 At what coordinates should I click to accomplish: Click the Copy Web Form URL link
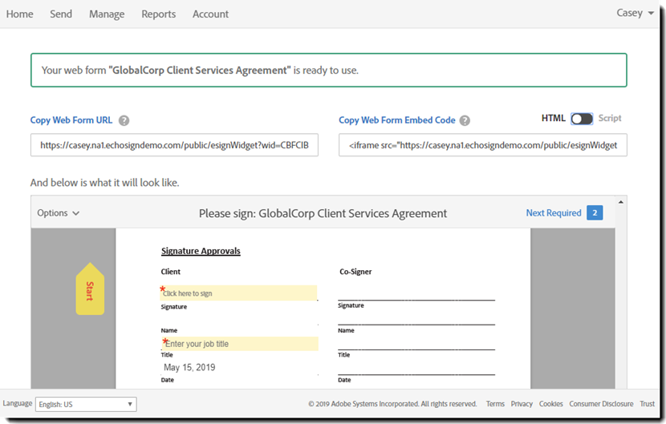71,120
